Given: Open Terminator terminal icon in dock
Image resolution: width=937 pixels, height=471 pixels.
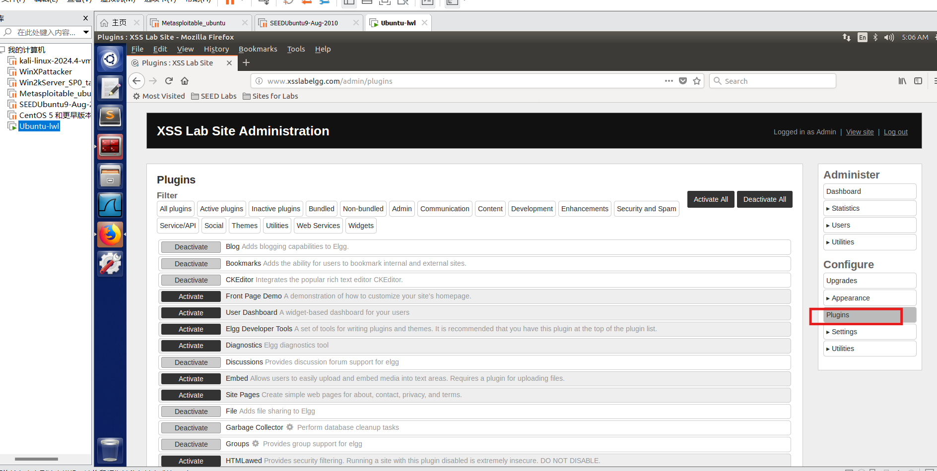Looking at the screenshot, I should click(110, 147).
